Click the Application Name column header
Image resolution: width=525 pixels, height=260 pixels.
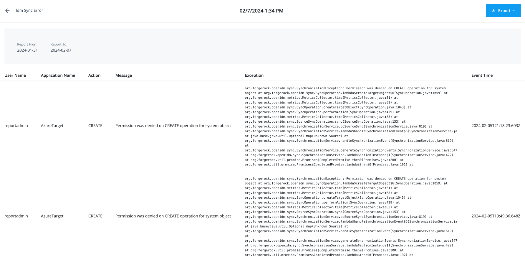point(58,75)
